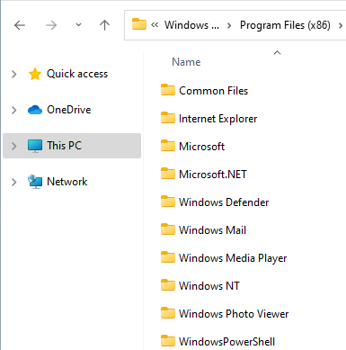Sort by the Name column header
Image resolution: width=346 pixels, height=350 pixels.
tap(186, 62)
